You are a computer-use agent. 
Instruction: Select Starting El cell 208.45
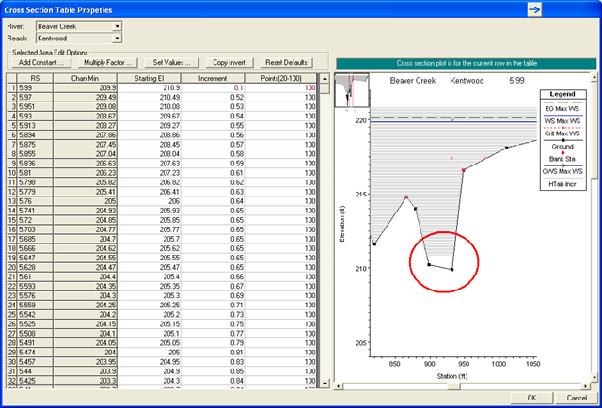pyautogui.click(x=149, y=145)
